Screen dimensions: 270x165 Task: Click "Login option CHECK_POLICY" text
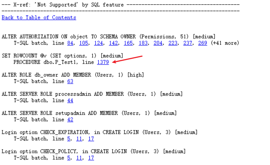click(x=40, y=151)
